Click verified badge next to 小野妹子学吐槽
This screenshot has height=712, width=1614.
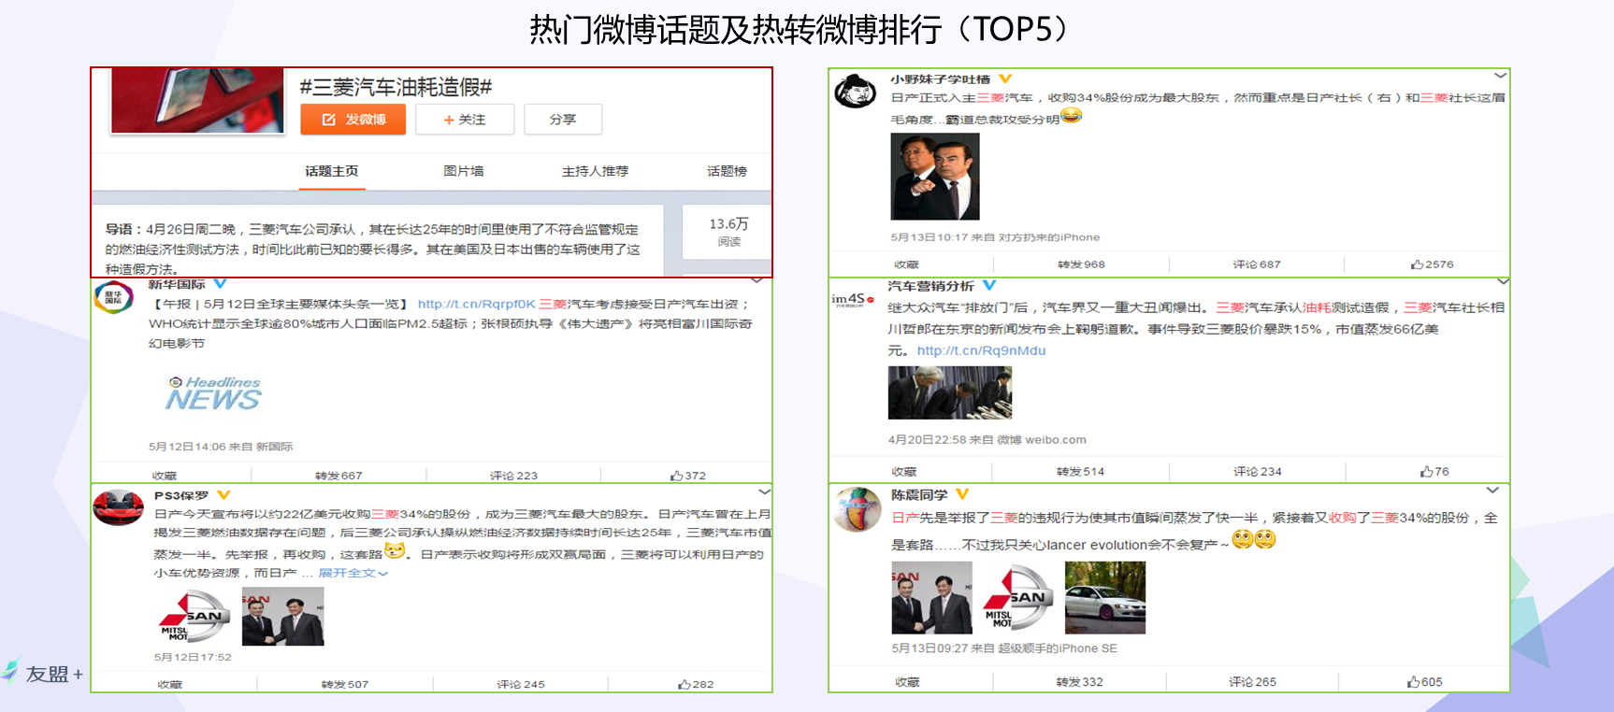(1005, 79)
